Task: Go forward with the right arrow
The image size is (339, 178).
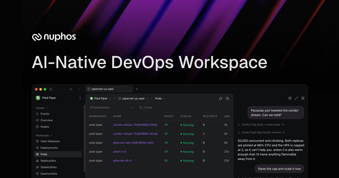Action: [x=79, y=89]
